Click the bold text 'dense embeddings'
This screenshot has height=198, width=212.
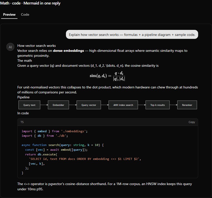(68, 51)
